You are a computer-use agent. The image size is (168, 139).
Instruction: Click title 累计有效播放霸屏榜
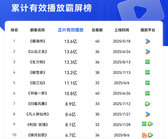pyautogui.click(x=52, y=8)
